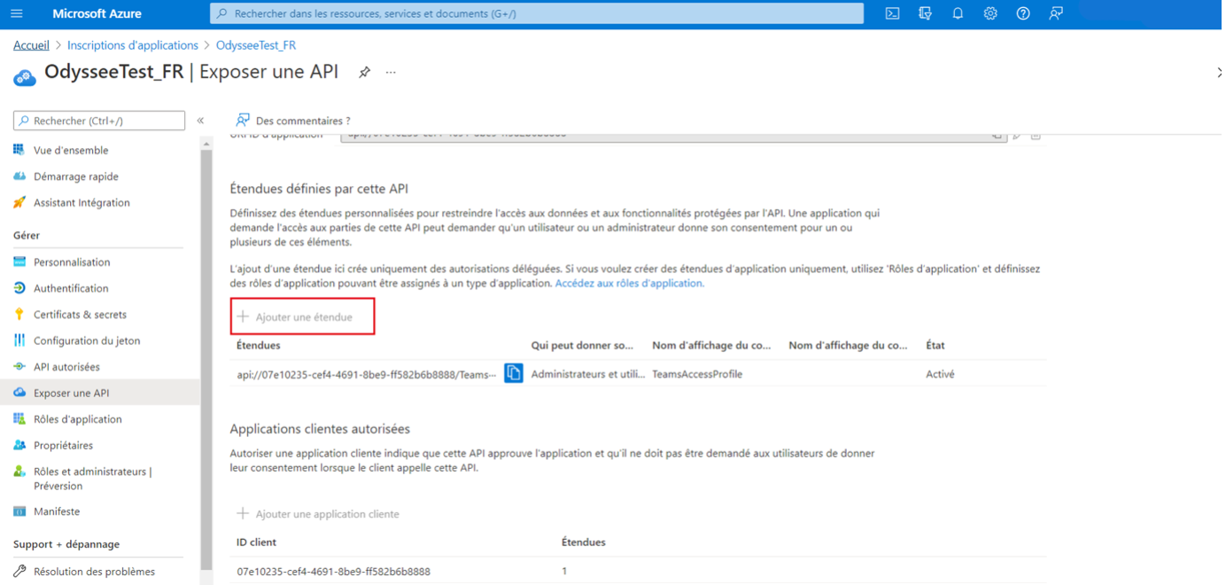Image resolution: width=1226 pixels, height=585 pixels.
Task: Click the Manifeste icon
Action: 19,511
